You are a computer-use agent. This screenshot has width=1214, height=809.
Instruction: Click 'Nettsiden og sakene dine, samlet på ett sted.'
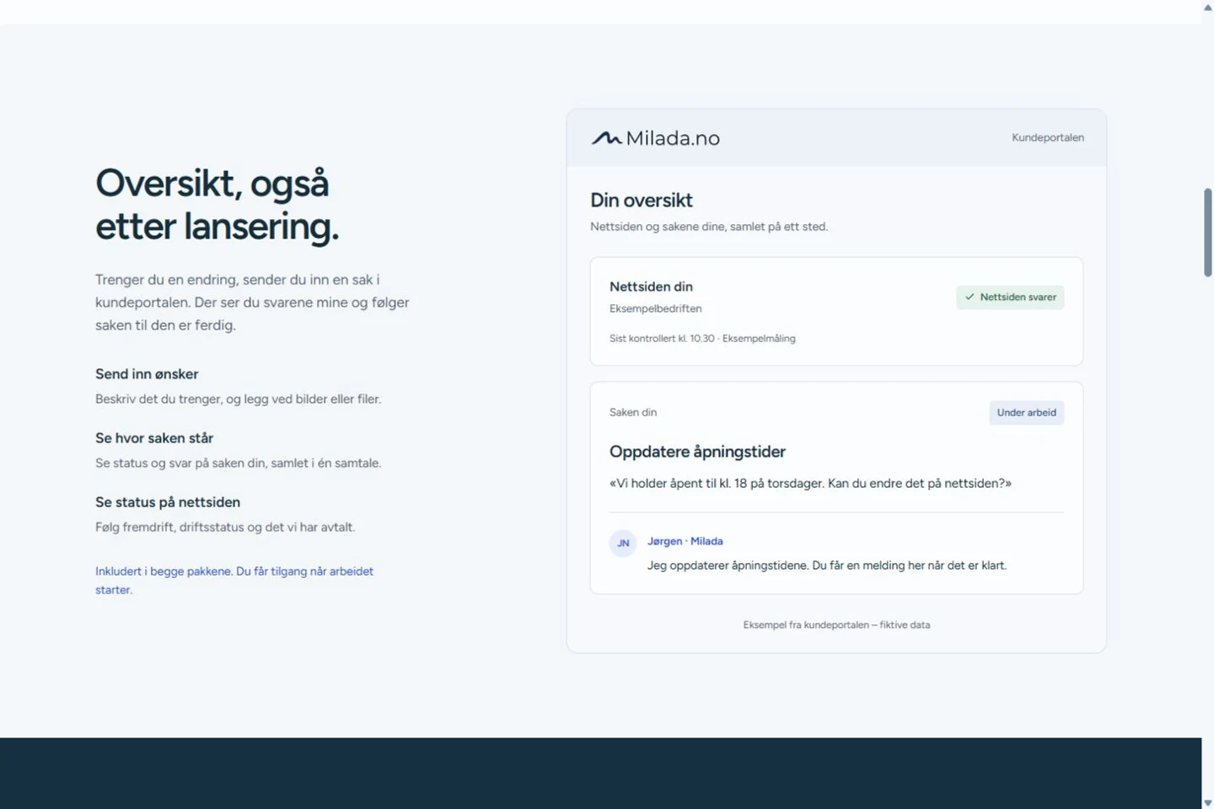click(709, 227)
